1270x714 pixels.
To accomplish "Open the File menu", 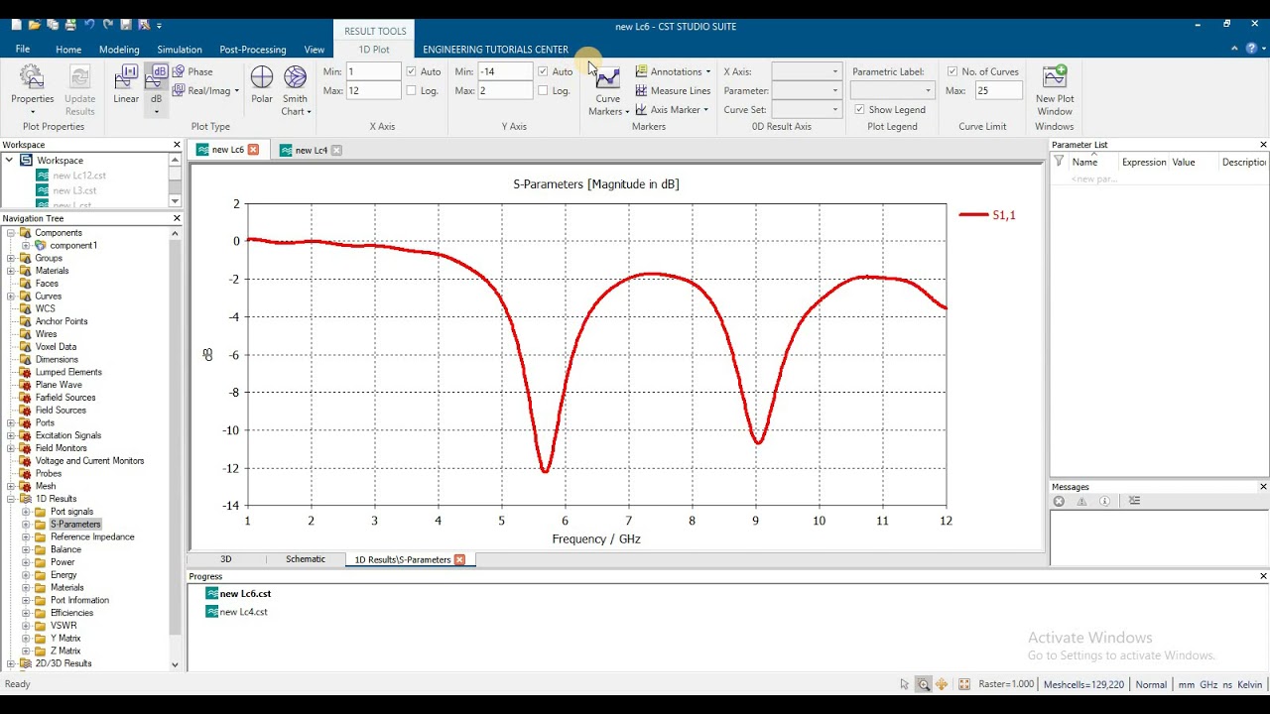I will pyautogui.click(x=23, y=49).
